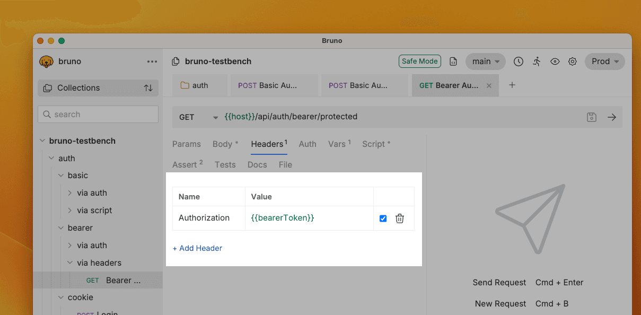Click the new tab plus button
This screenshot has width=641, height=315.
coord(512,85)
